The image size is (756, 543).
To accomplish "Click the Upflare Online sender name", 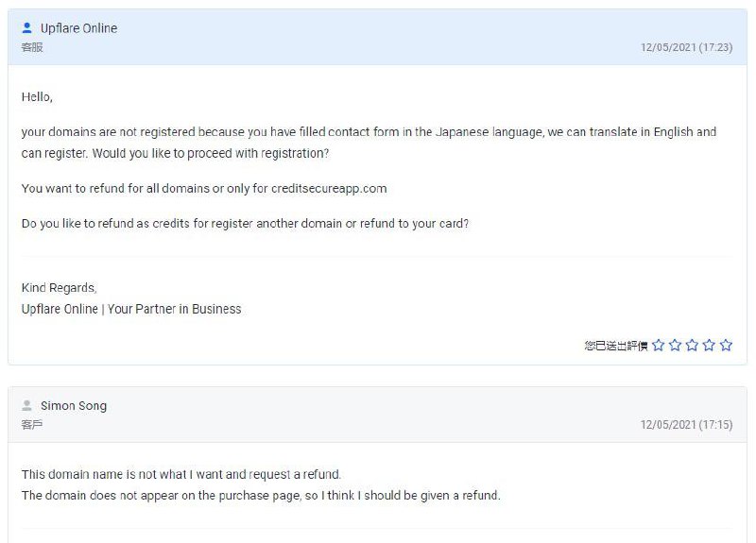I will pos(78,28).
